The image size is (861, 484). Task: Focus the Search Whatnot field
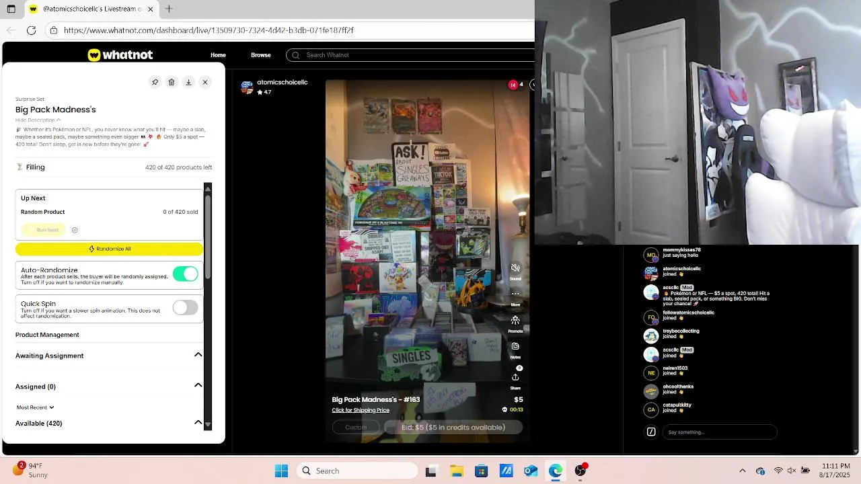[x=410, y=55]
